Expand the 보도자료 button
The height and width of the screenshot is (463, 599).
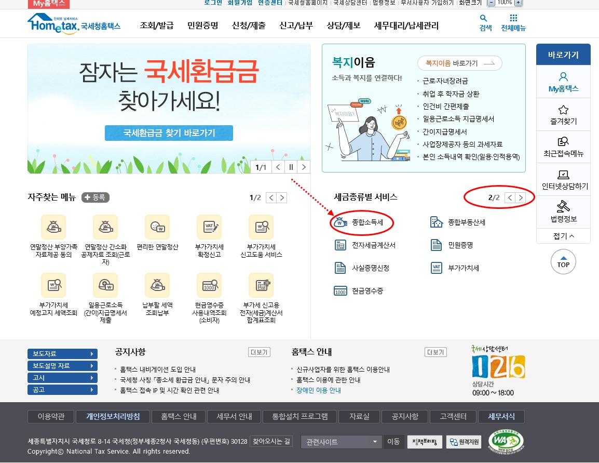(x=62, y=354)
